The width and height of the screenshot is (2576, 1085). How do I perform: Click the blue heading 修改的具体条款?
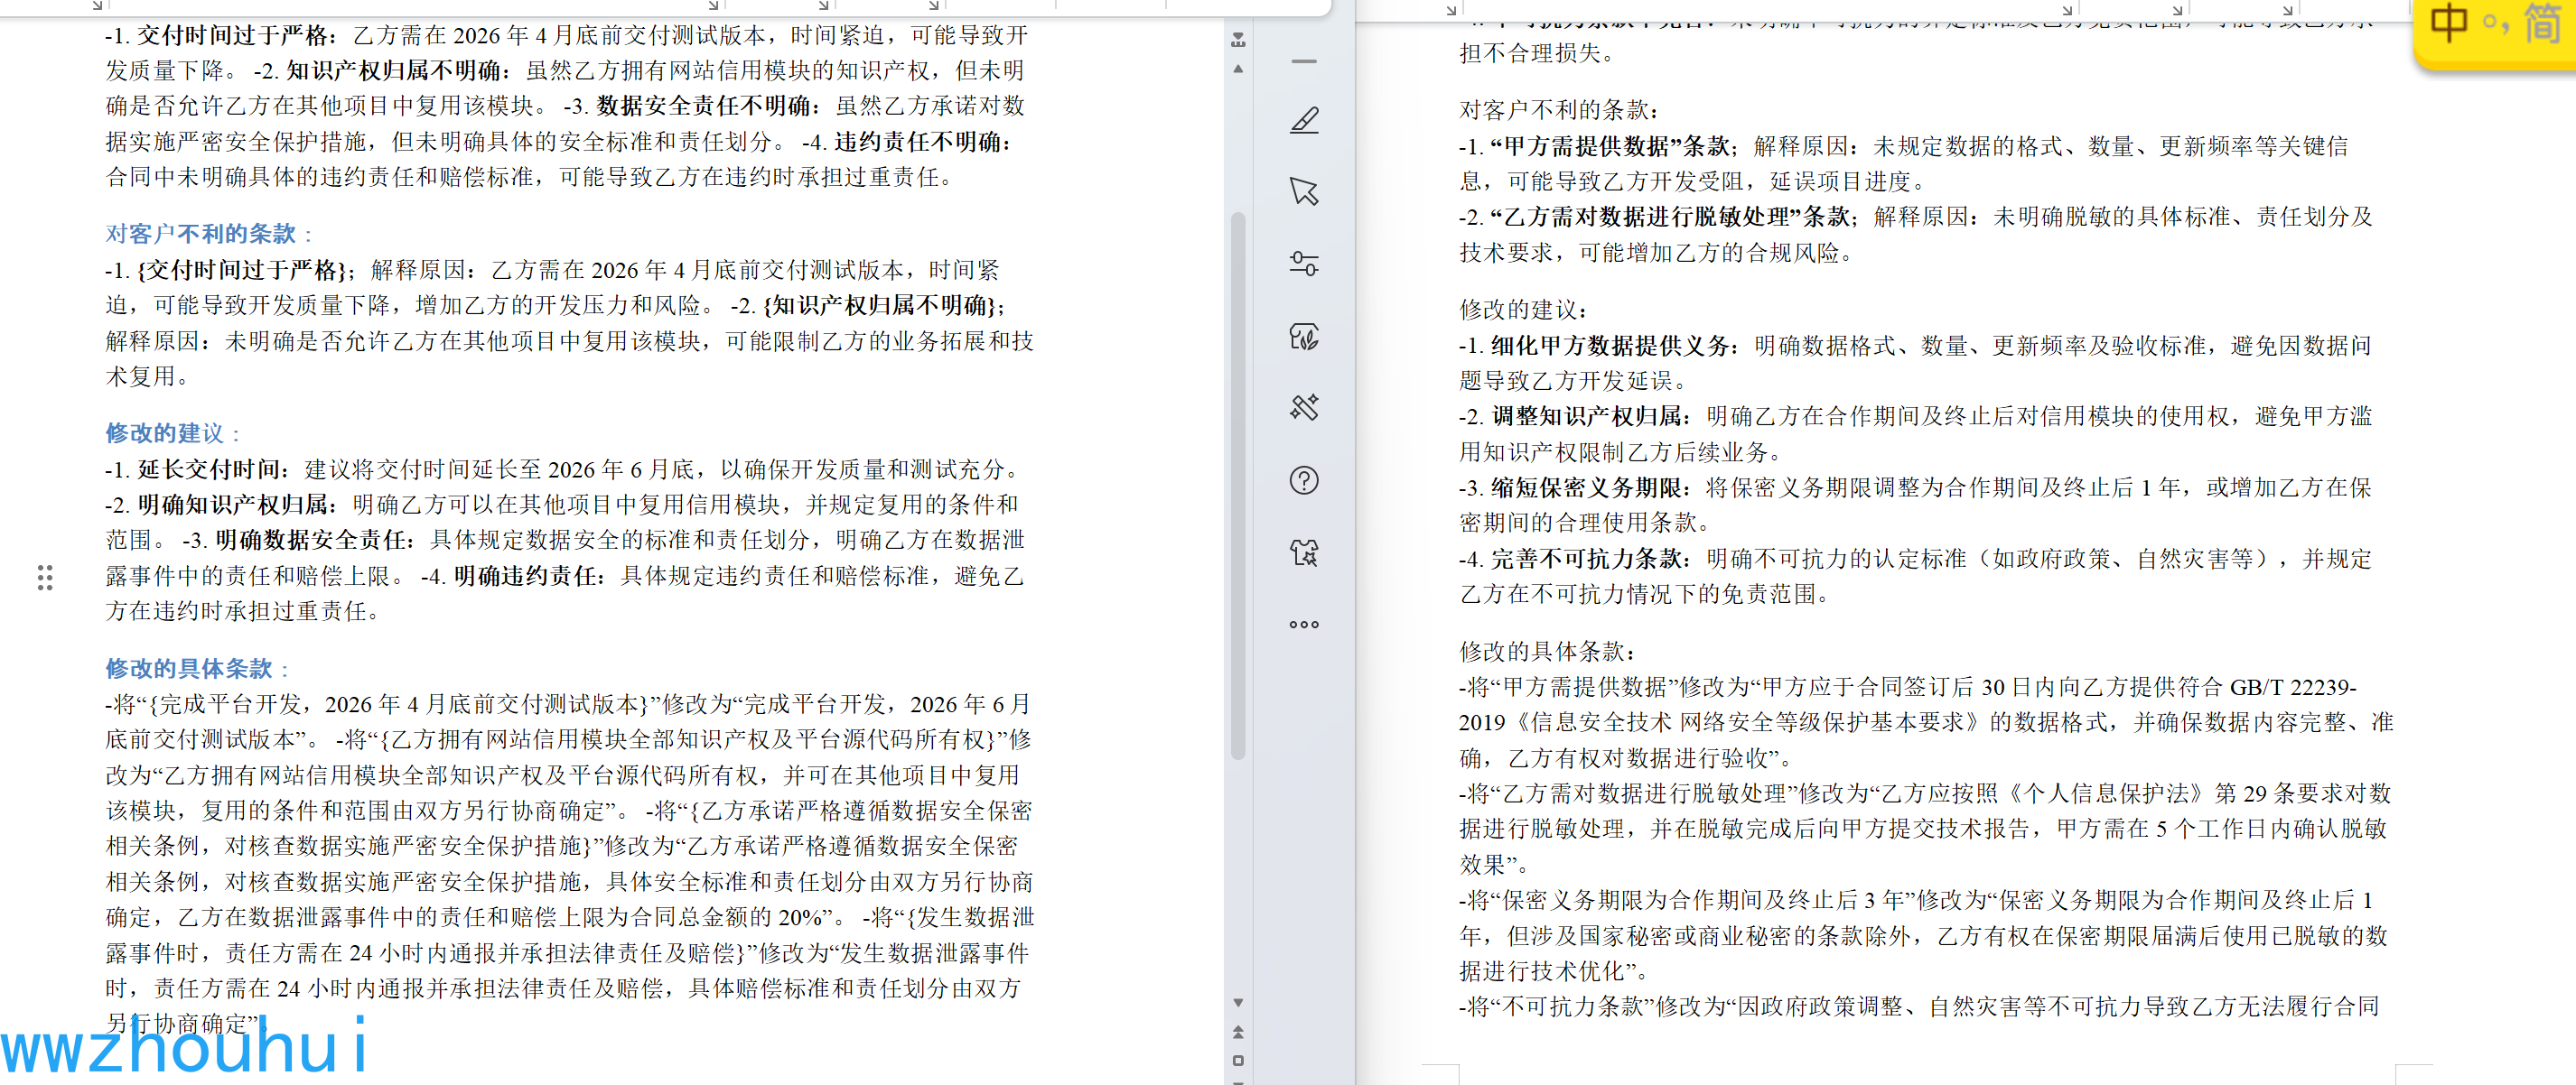[189, 668]
